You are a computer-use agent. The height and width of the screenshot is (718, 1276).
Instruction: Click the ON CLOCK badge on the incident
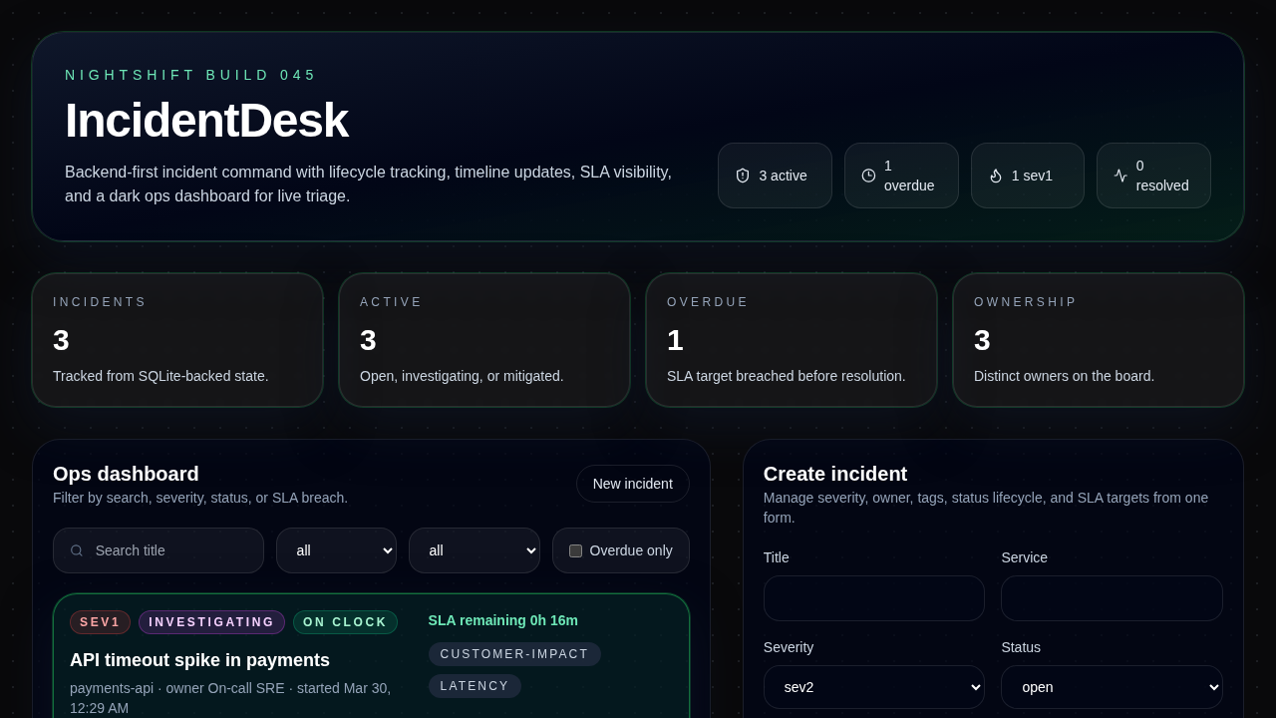click(x=345, y=622)
